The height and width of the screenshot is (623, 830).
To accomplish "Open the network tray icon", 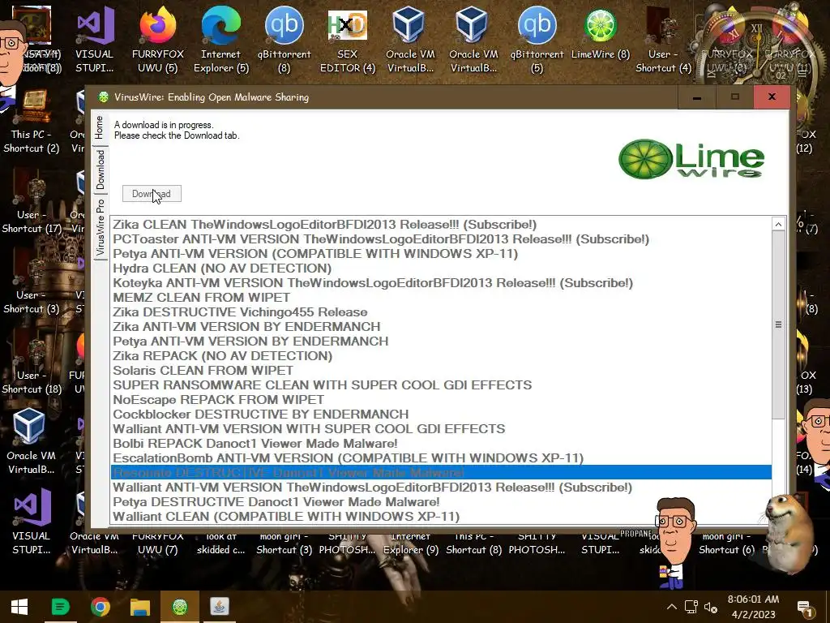I will tap(691, 607).
